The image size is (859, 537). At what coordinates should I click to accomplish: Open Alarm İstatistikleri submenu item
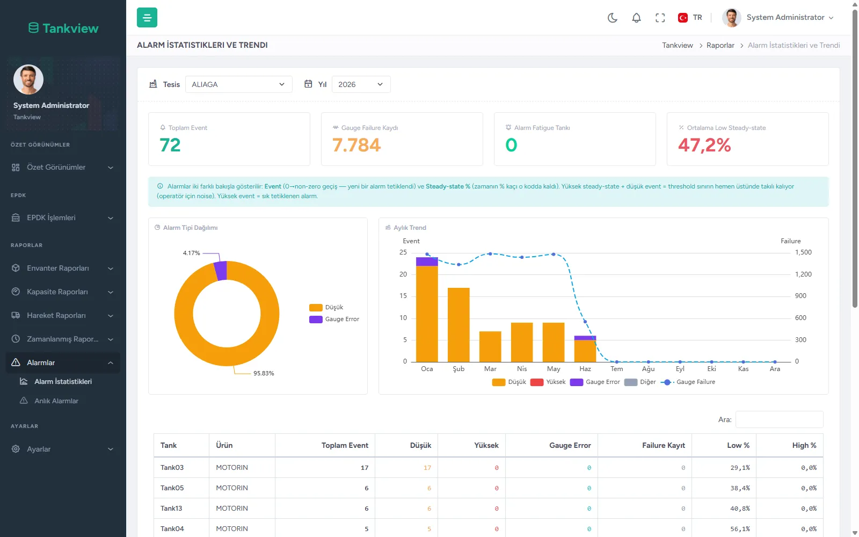63,381
